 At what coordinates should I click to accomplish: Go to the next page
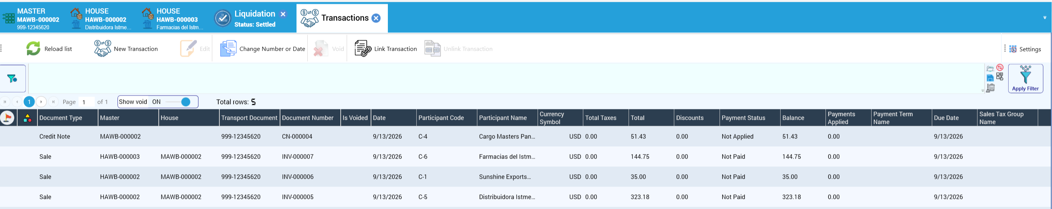tap(41, 102)
